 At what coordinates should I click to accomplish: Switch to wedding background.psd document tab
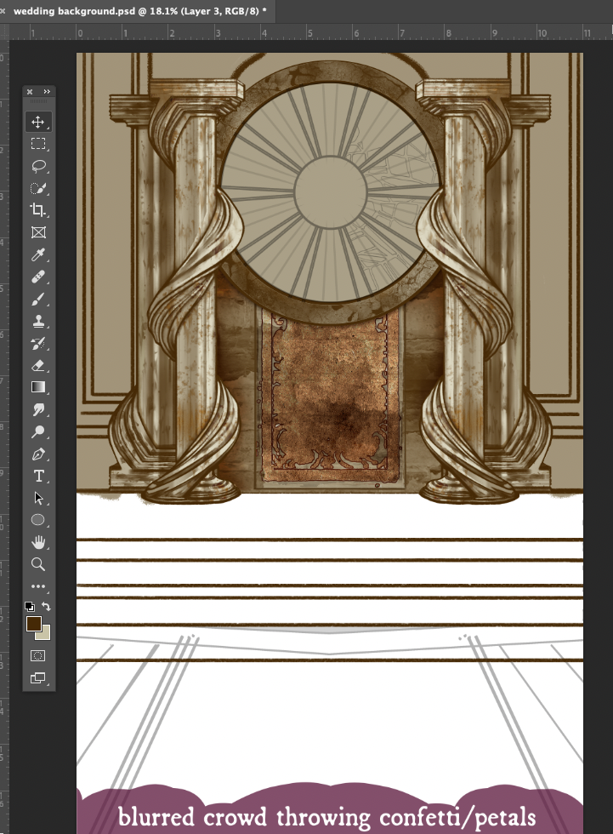click(x=139, y=10)
